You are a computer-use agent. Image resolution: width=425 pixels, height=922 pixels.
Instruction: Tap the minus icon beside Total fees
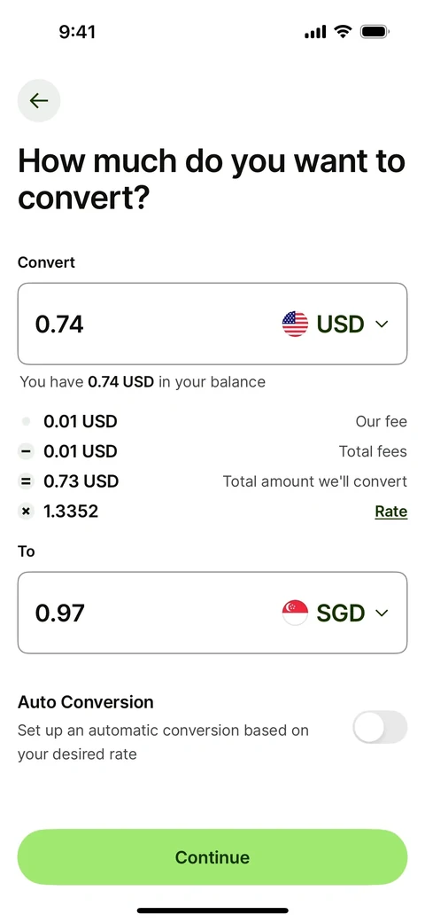click(x=26, y=451)
